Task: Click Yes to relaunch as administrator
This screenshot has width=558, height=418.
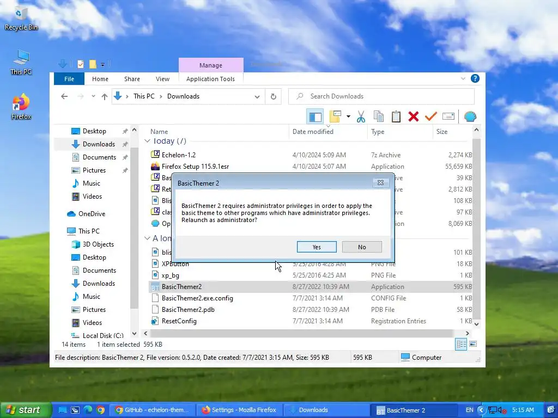Action: 317,247
